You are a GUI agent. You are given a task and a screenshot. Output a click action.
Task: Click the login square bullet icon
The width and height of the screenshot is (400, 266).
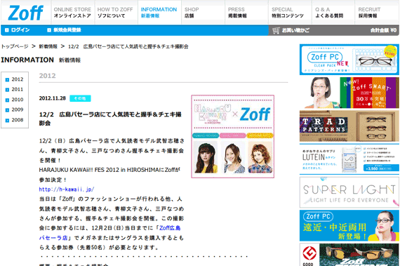(7, 30)
